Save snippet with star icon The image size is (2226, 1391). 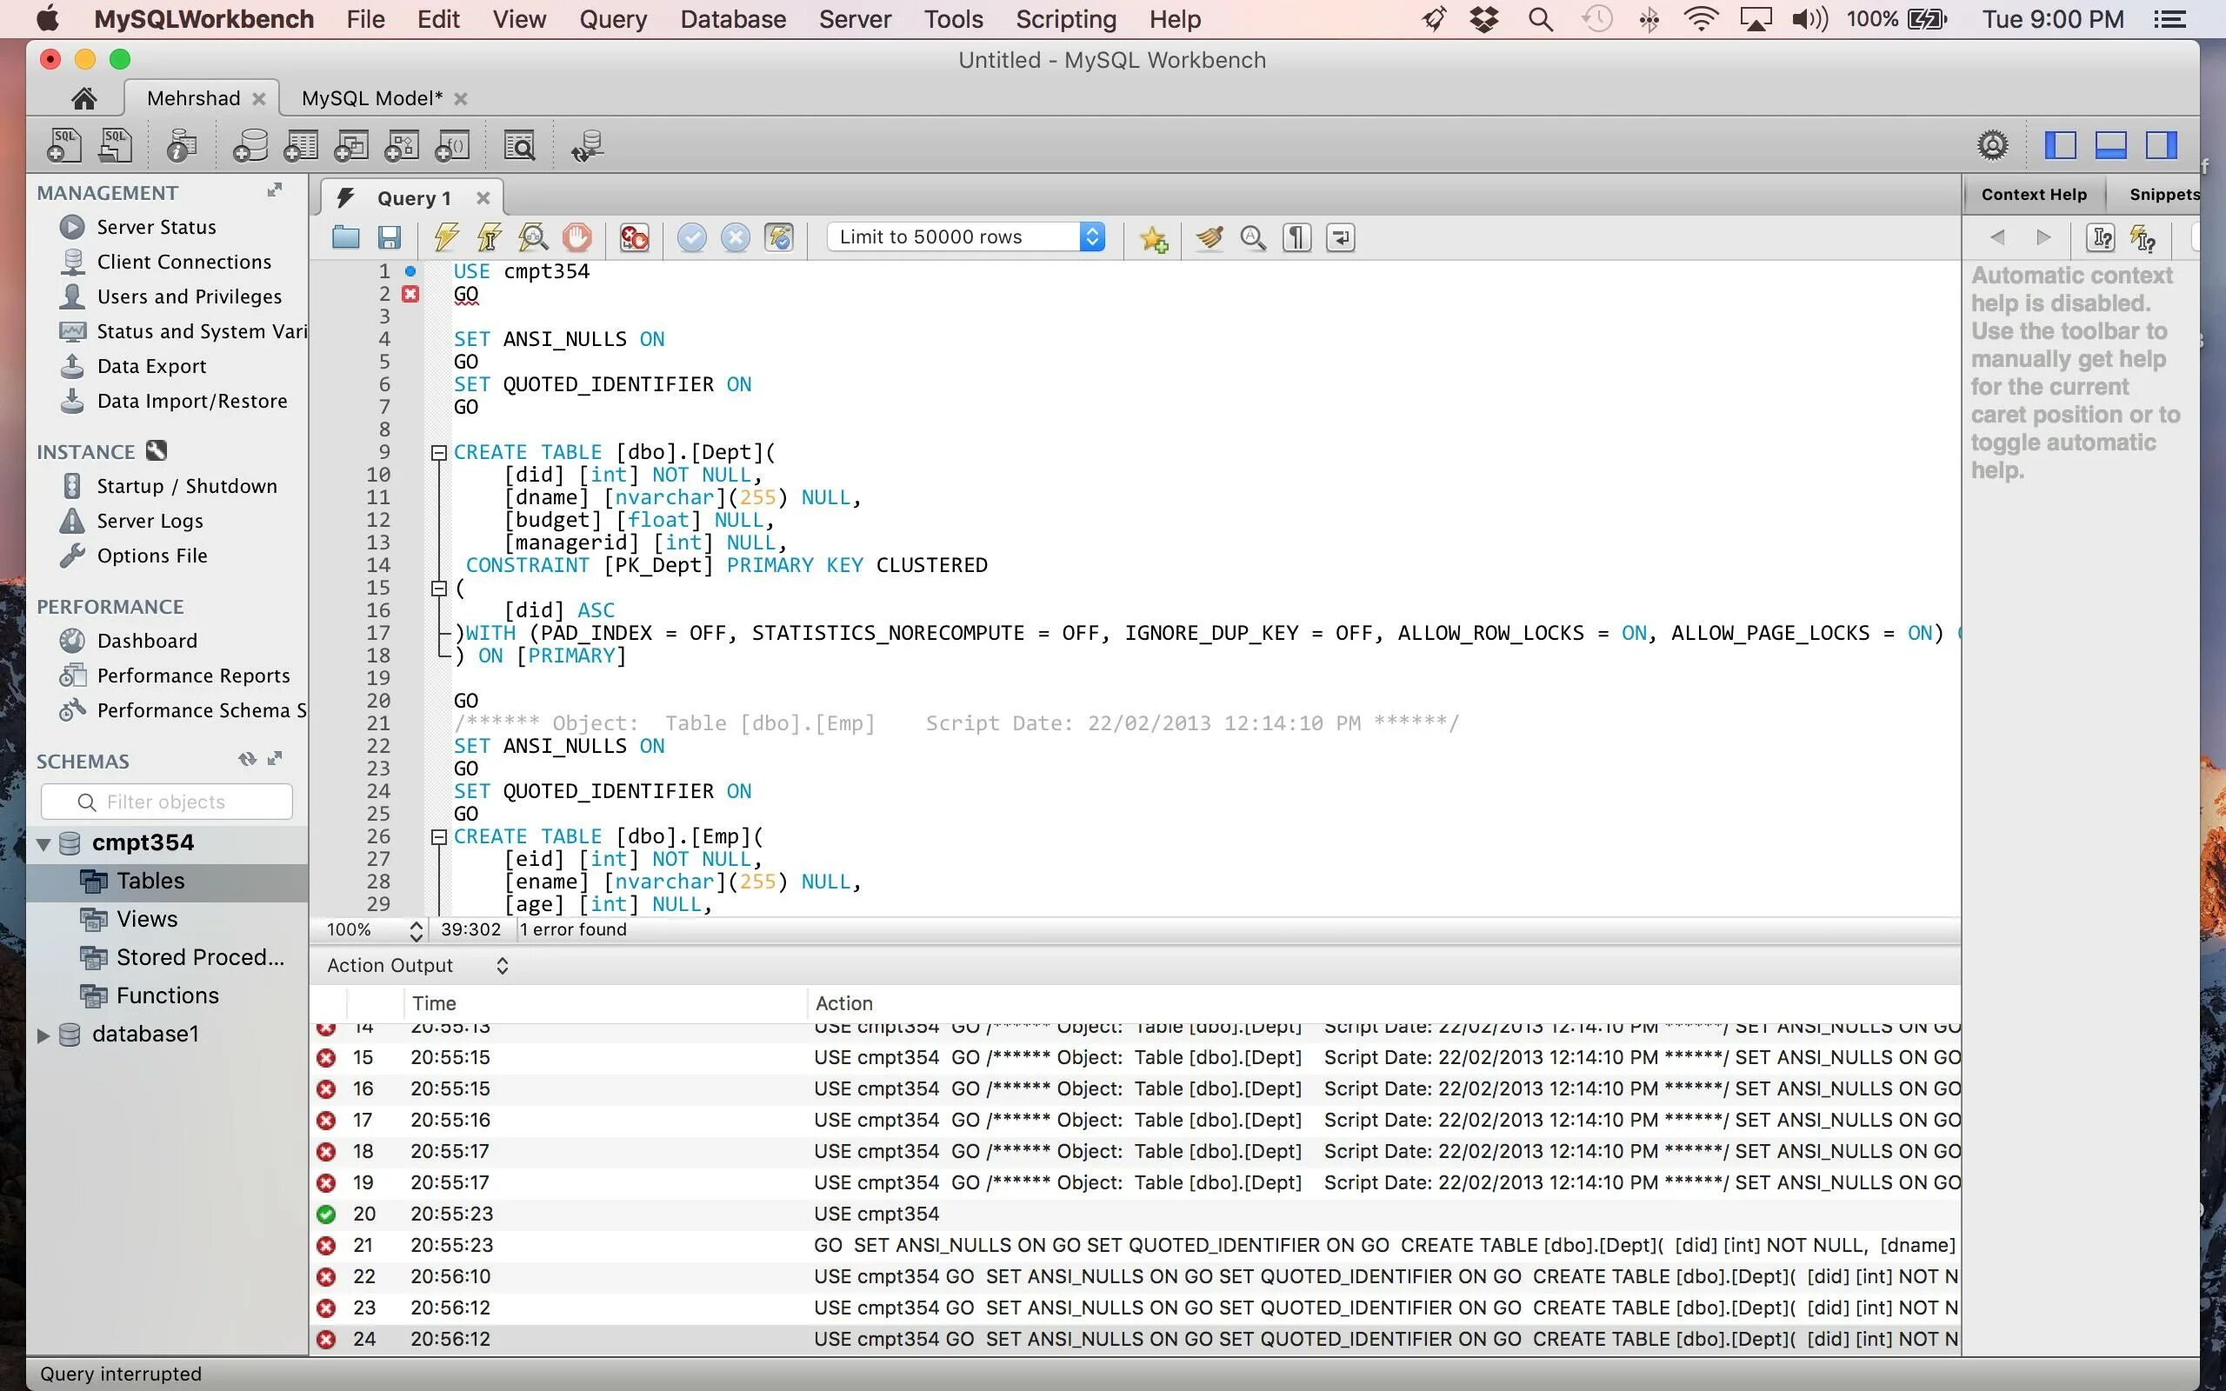pyautogui.click(x=1154, y=239)
